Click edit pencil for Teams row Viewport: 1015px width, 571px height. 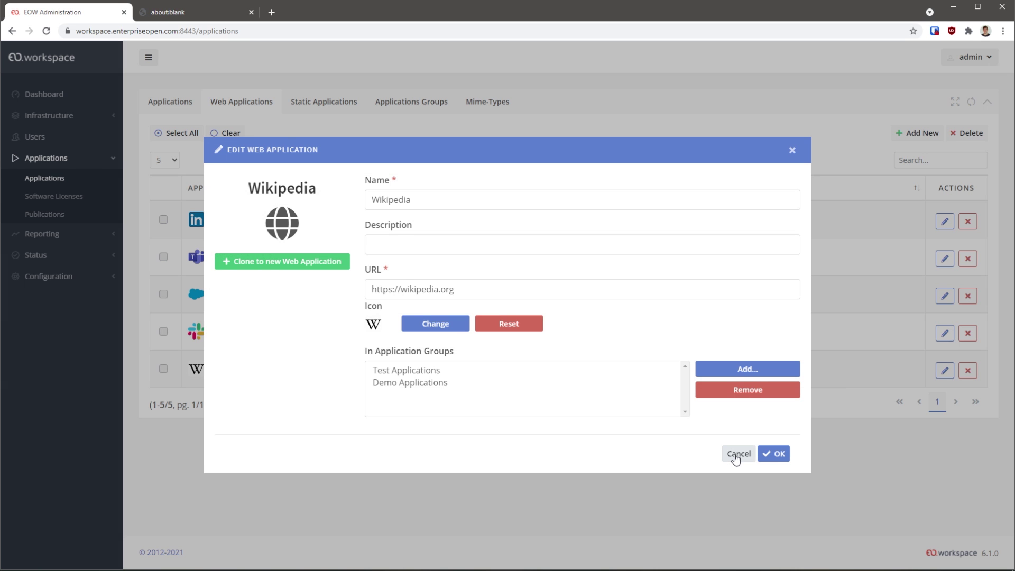(945, 259)
